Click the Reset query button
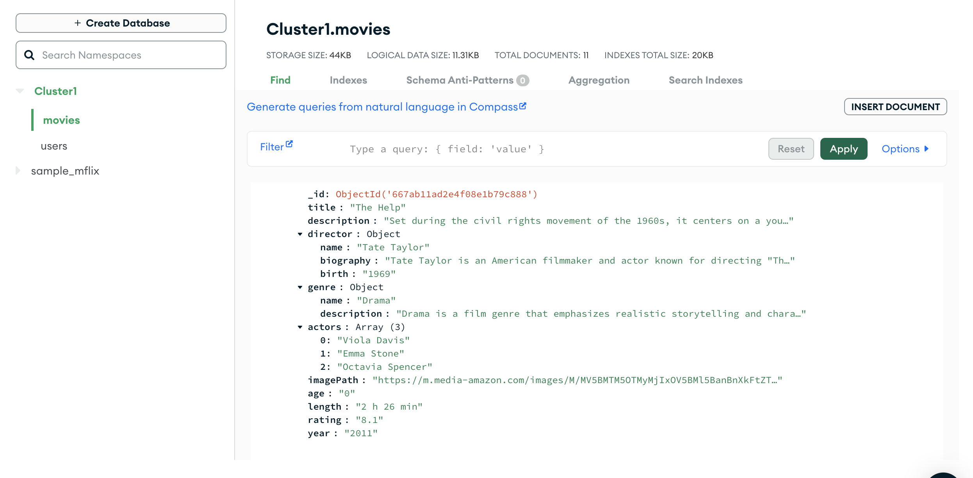The height and width of the screenshot is (478, 973). tap(791, 149)
